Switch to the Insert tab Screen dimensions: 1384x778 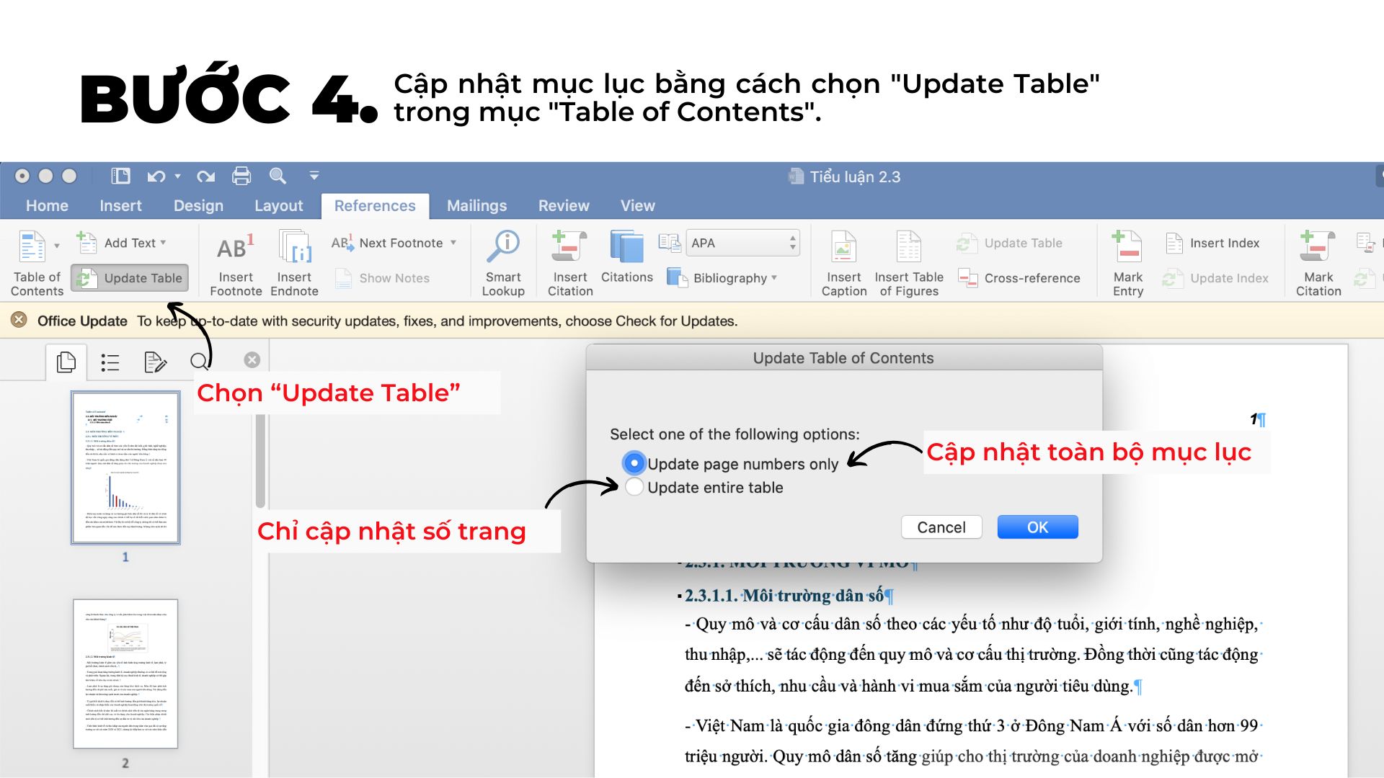pos(120,206)
